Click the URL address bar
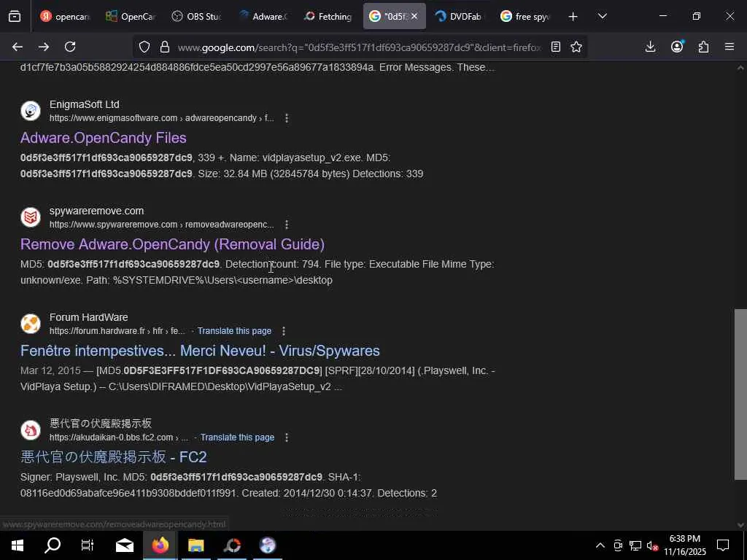The image size is (747, 560). [x=359, y=47]
